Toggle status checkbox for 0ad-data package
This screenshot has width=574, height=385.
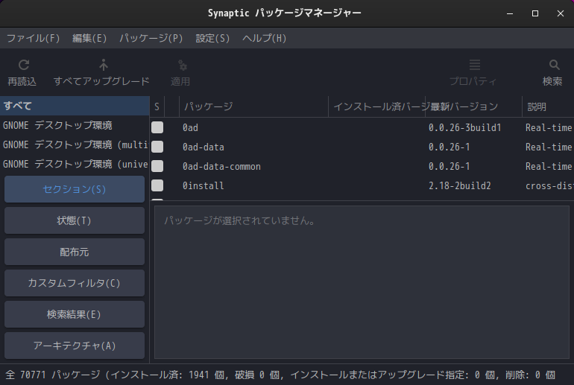157,147
